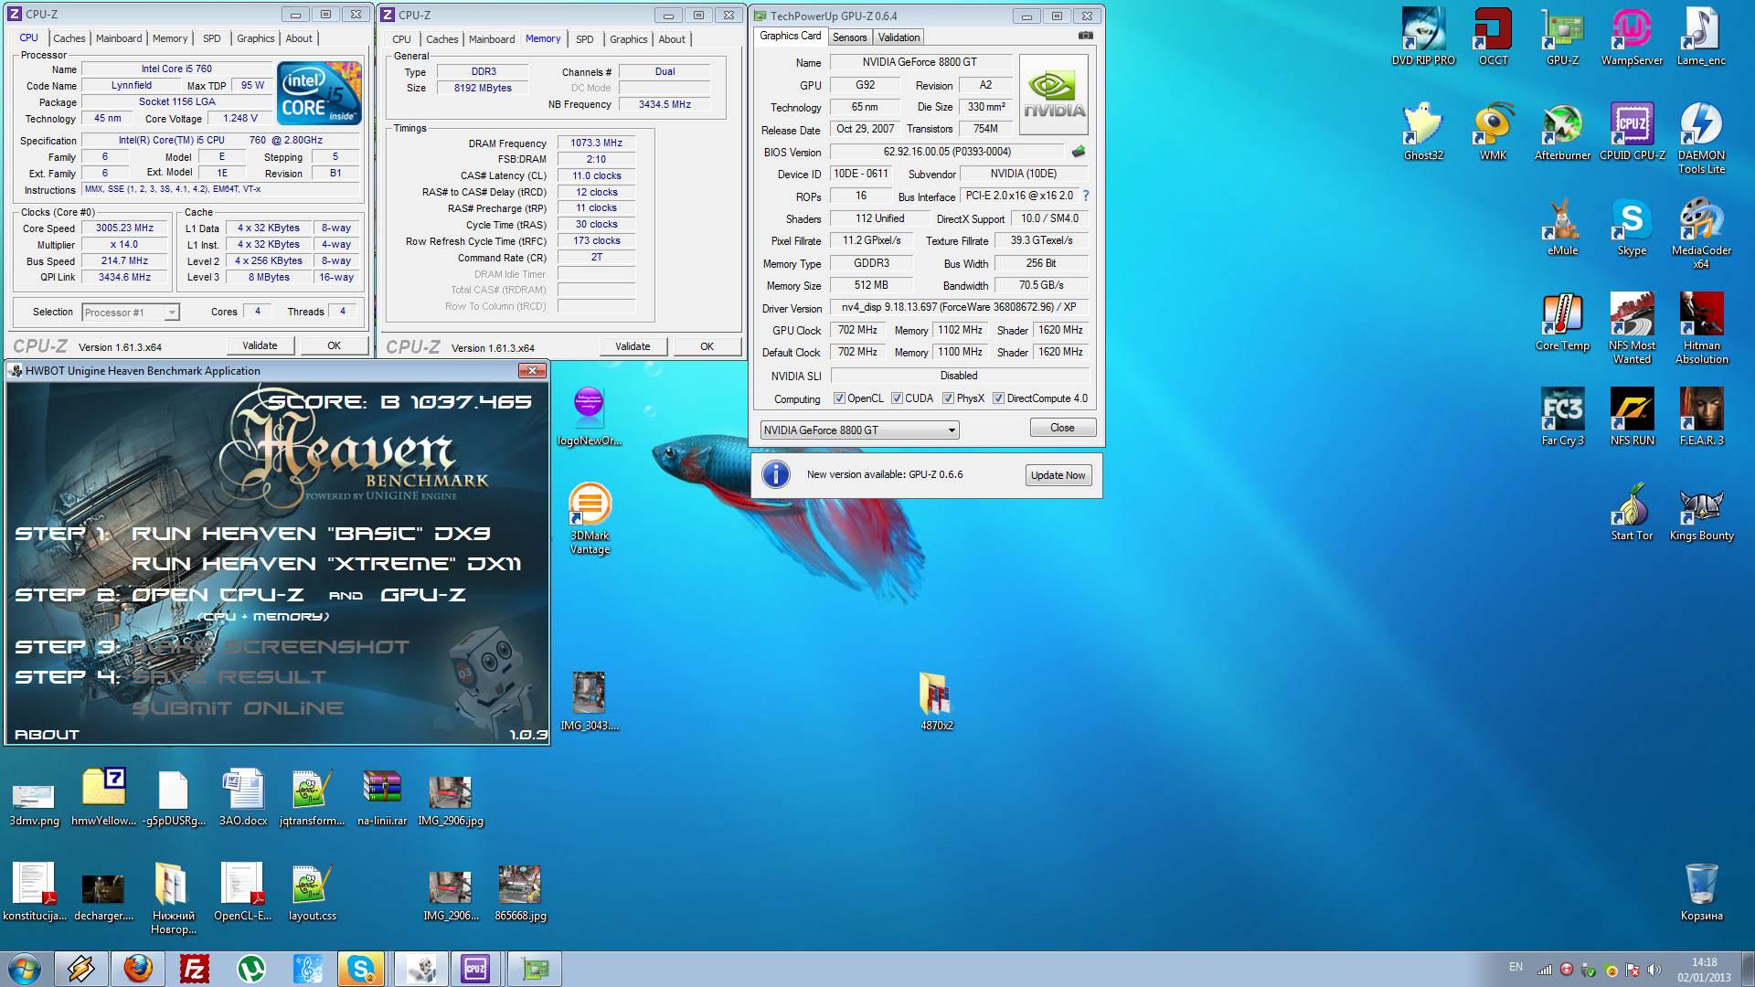Open FileZilla from the taskbar
The width and height of the screenshot is (1755, 987).
(195, 969)
